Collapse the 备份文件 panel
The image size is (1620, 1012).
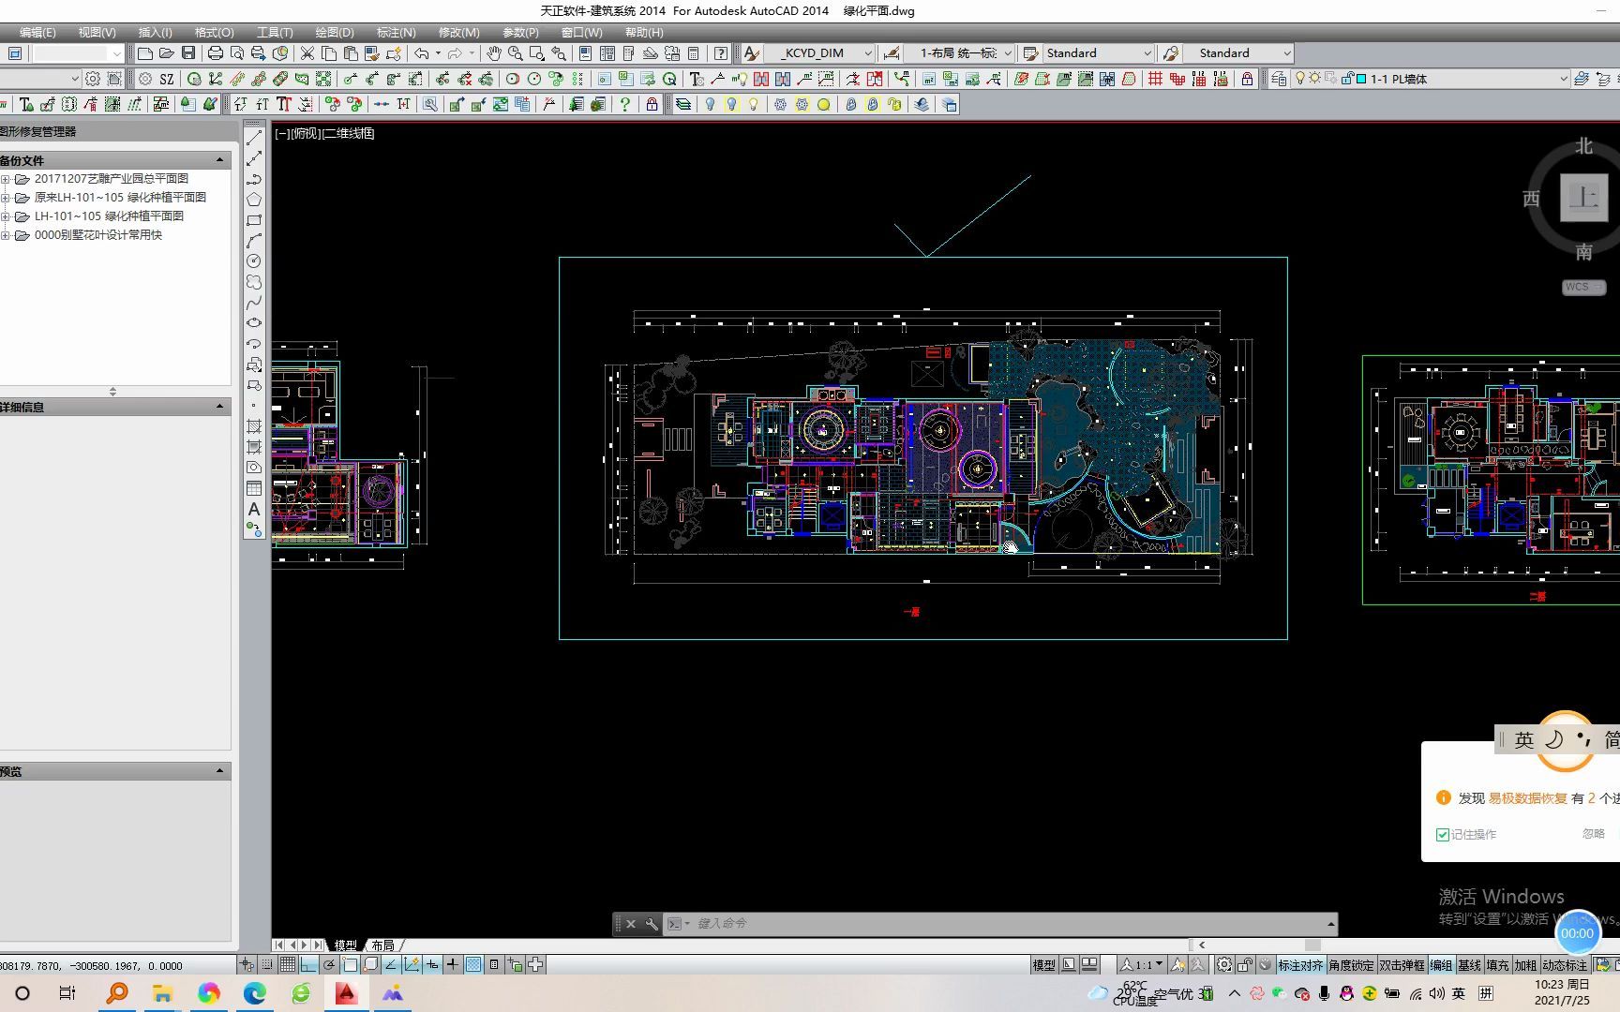point(219,160)
